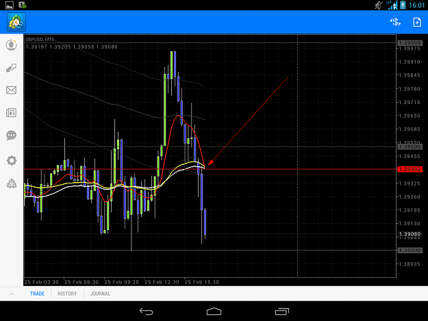Switch to the TRADE tab
The width and height of the screenshot is (428, 321).
point(37,294)
